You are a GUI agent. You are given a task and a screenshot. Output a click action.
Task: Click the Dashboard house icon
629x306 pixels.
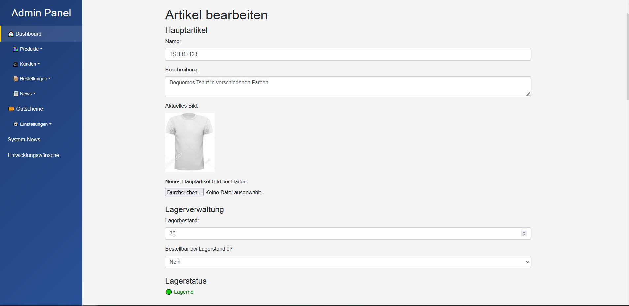pos(11,34)
